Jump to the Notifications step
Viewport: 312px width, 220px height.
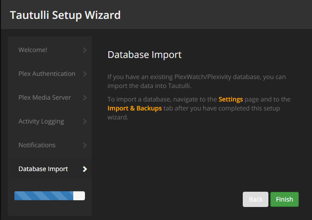pos(37,145)
